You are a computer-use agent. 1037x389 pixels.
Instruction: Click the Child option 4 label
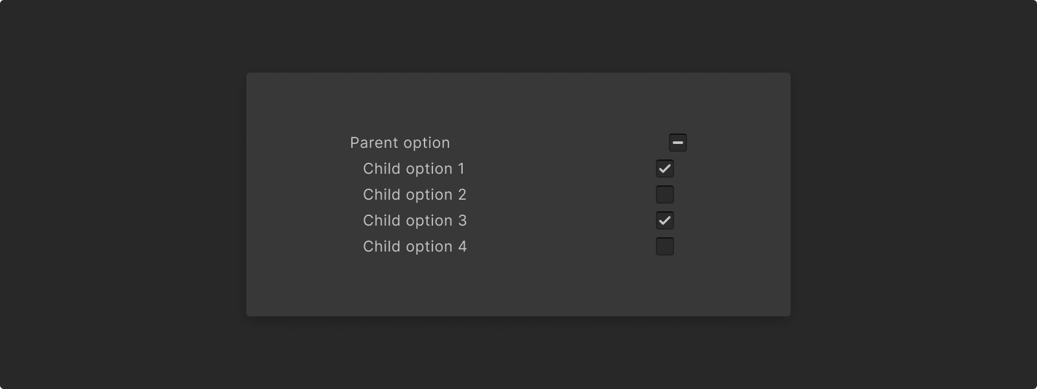click(x=414, y=246)
